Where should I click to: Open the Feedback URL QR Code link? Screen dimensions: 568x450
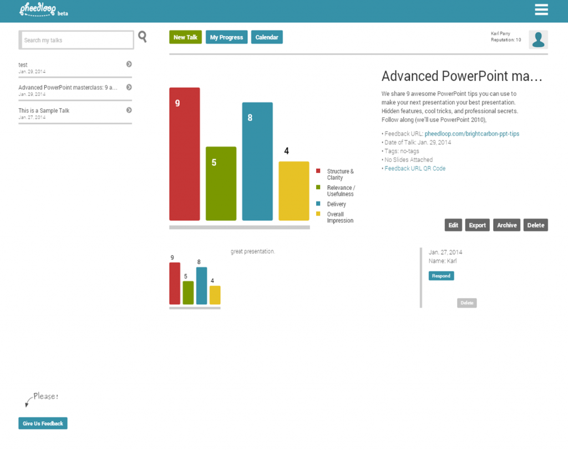(x=415, y=168)
